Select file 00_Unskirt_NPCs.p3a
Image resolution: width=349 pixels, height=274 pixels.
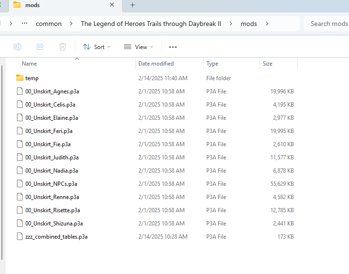tap(51, 184)
